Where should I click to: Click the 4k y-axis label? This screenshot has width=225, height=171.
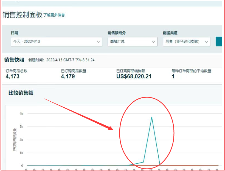pos(21,114)
